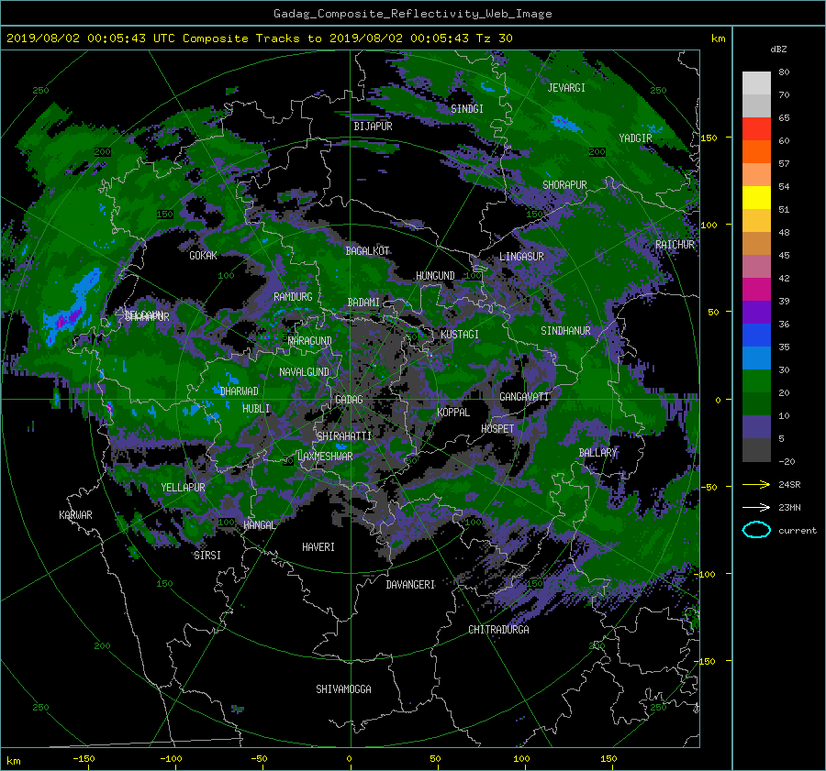This screenshot has width=826, height=771.
Task: Click the dBZ legend heading
Action: [778, 50]
